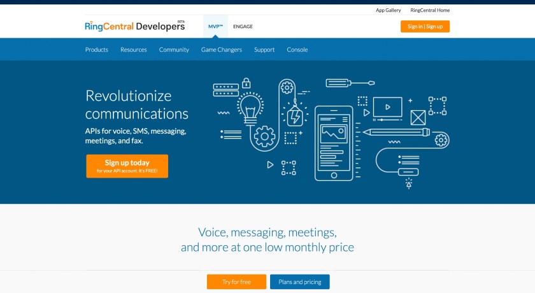Switch to the ENGAGE tab

[243, 26]
